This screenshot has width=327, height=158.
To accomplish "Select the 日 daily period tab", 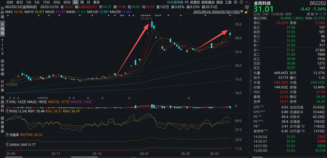I will pos(75,2).
